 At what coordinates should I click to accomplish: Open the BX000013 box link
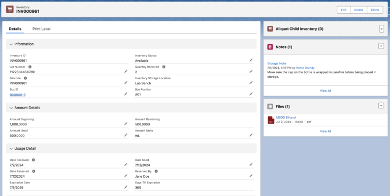tap(18, 95)
